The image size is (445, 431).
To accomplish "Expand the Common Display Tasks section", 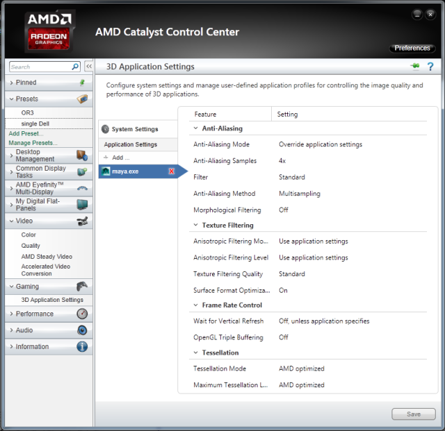I will tap(11, 171).
